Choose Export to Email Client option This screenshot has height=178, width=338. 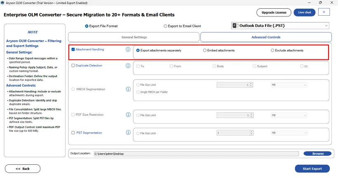166,26
